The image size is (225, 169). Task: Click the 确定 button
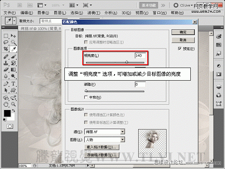[183, 32]
